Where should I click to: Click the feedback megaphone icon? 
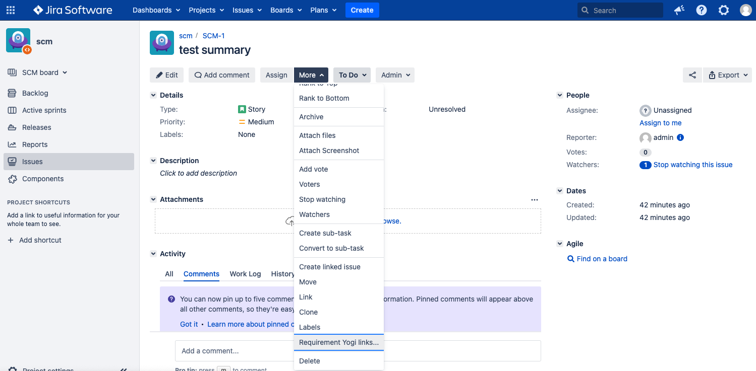click(x=679, y=10)
